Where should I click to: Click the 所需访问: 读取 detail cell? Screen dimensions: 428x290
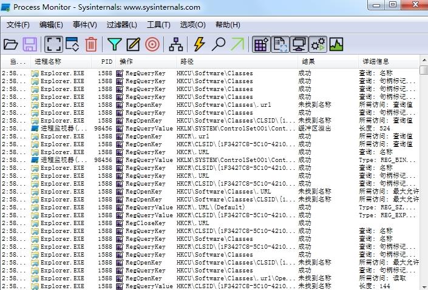[x=382, y=278]
